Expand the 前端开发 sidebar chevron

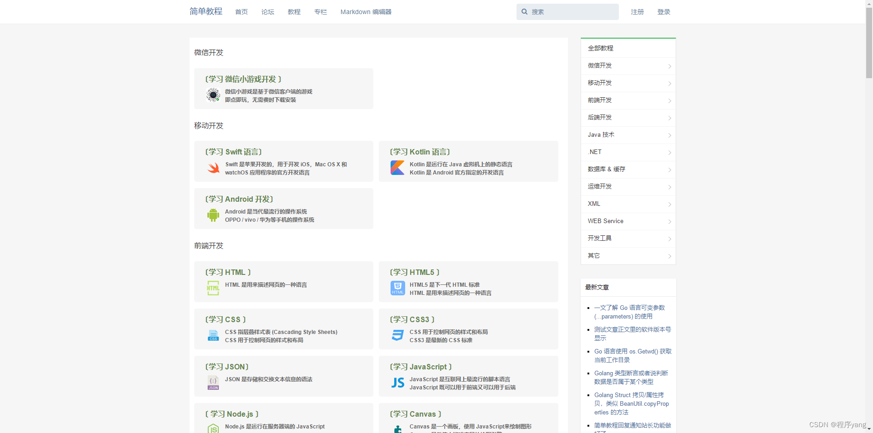pos(669,101)
